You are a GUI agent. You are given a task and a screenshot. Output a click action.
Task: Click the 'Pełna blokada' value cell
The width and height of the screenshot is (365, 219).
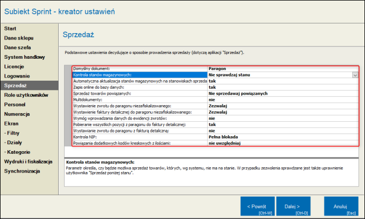coord(283,137)
